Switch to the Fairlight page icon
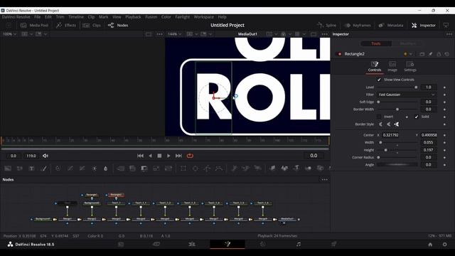Screen dimensions: 455x256 pos(299,244)
